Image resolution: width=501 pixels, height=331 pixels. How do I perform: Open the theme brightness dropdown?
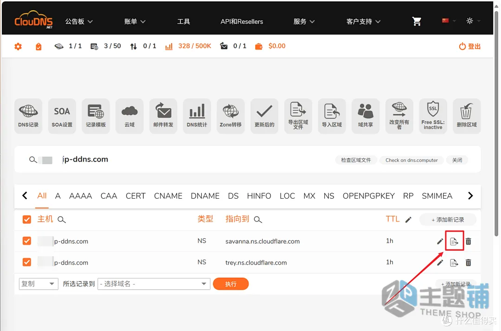(x=473, y=21)
